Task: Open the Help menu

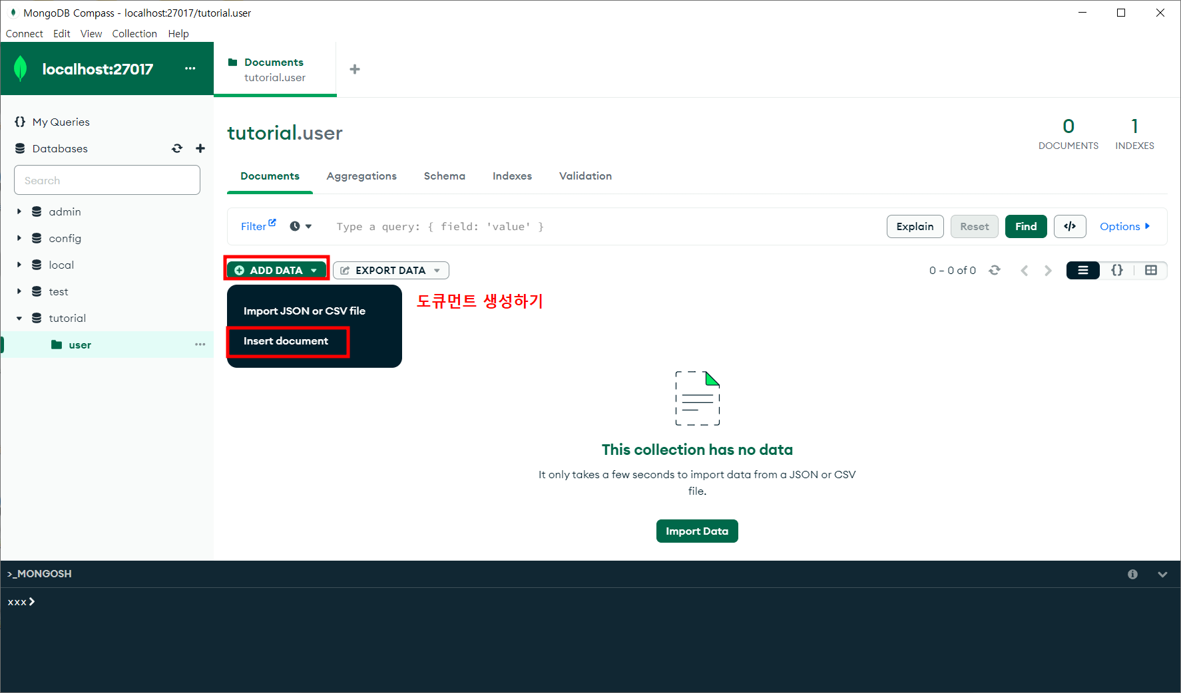Action: tap(178, 33)
